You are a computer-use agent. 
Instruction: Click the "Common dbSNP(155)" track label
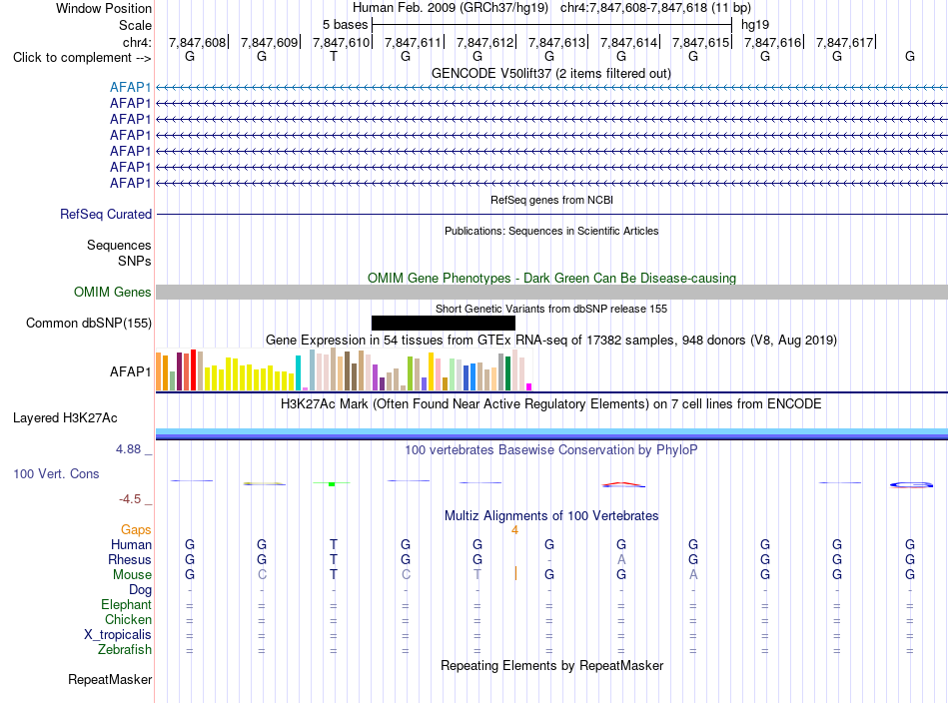click(x=88, y=324)
